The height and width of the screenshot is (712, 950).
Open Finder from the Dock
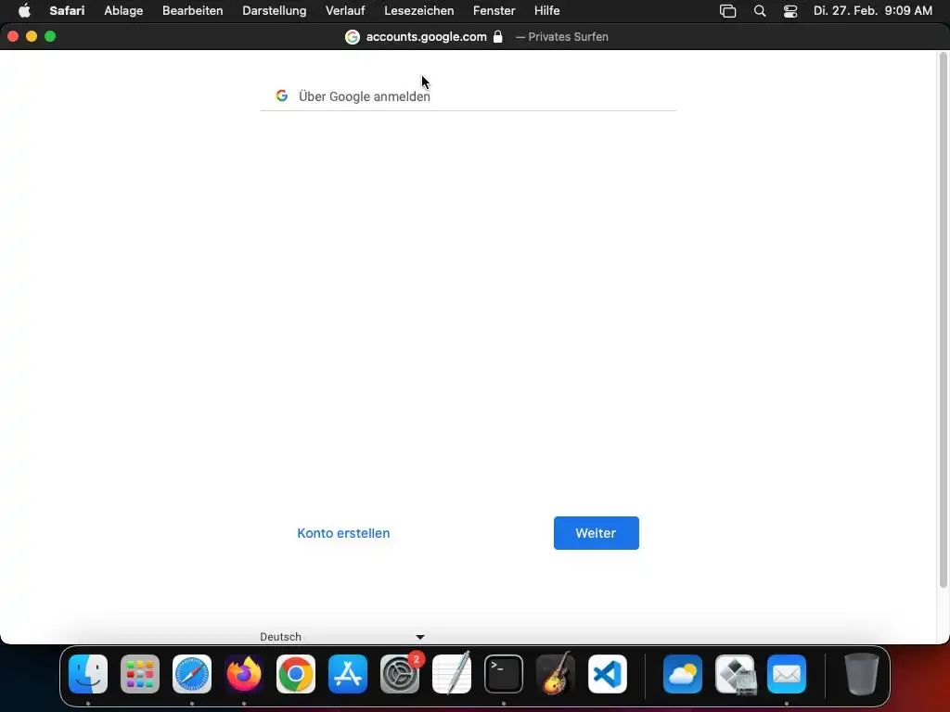point(88,674)
